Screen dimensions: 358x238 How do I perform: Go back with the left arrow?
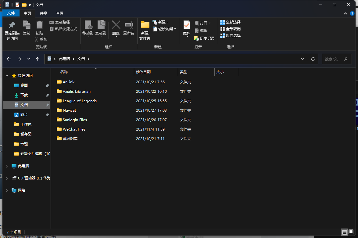(x=9, y=59)
